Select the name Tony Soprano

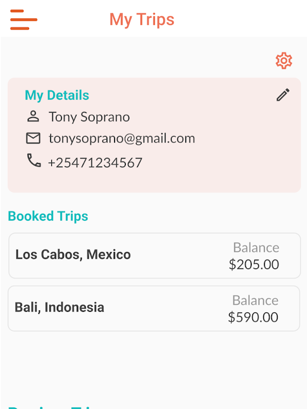coord(89,117)
